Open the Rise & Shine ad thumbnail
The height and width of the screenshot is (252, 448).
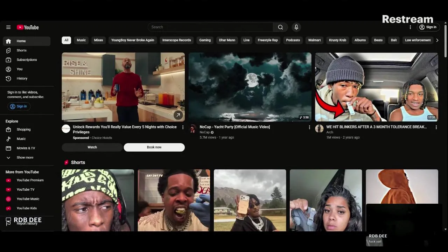click(x=123, y=87)
